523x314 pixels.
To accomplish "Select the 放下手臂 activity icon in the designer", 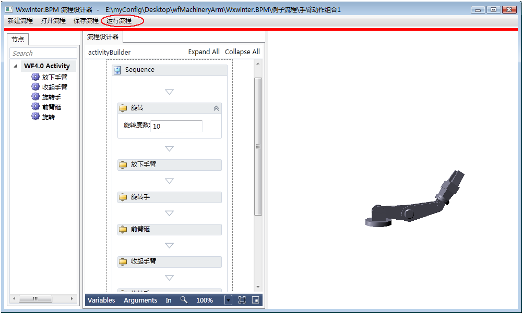I will coord(123,165).
